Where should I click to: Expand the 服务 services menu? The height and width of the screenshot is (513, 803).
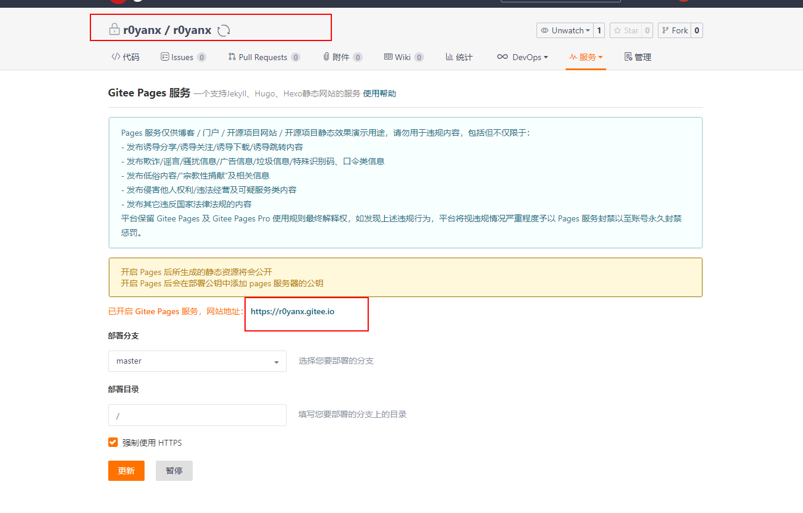[x=586, y=57]
